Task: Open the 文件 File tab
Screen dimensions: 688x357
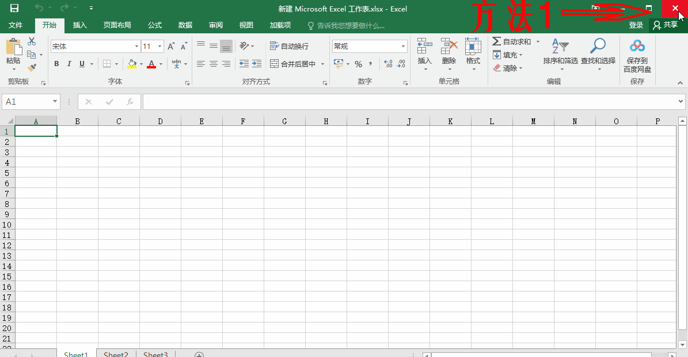Action: pyautogui.click(x=16, y=25)
